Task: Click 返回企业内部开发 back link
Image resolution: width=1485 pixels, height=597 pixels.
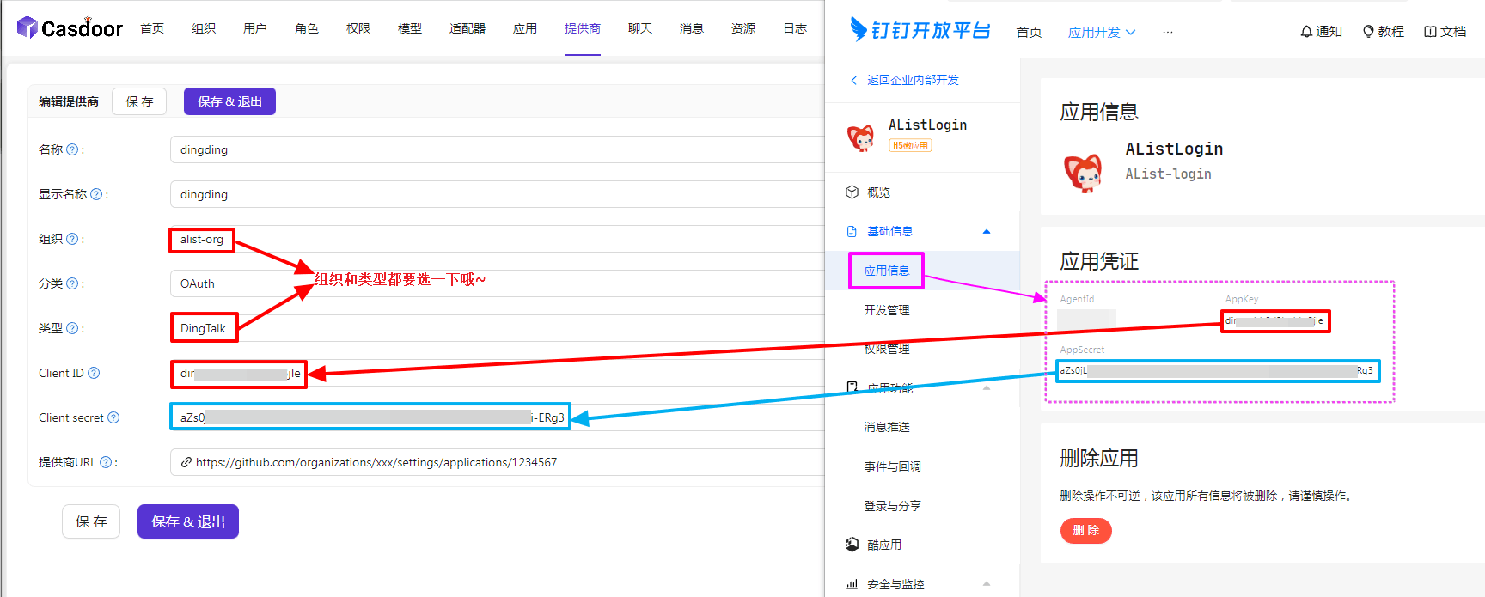Action: click(912, 80)
